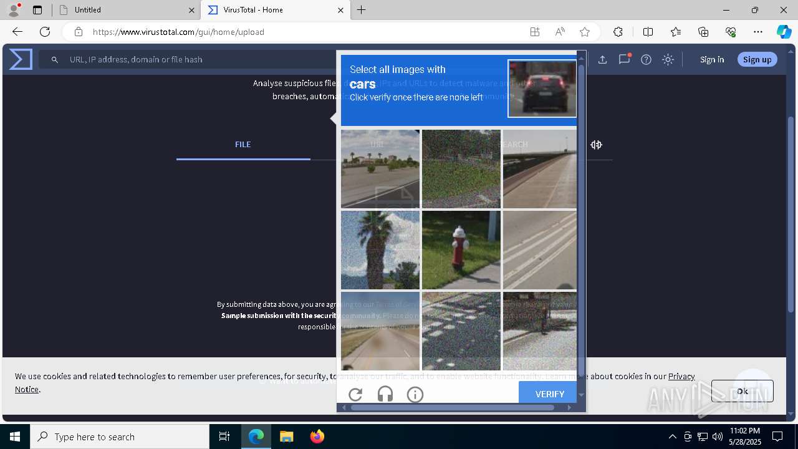This screenshot has height=449, width=798.
Task: Launch Firefox from taskbar
Action: (317, 437)
